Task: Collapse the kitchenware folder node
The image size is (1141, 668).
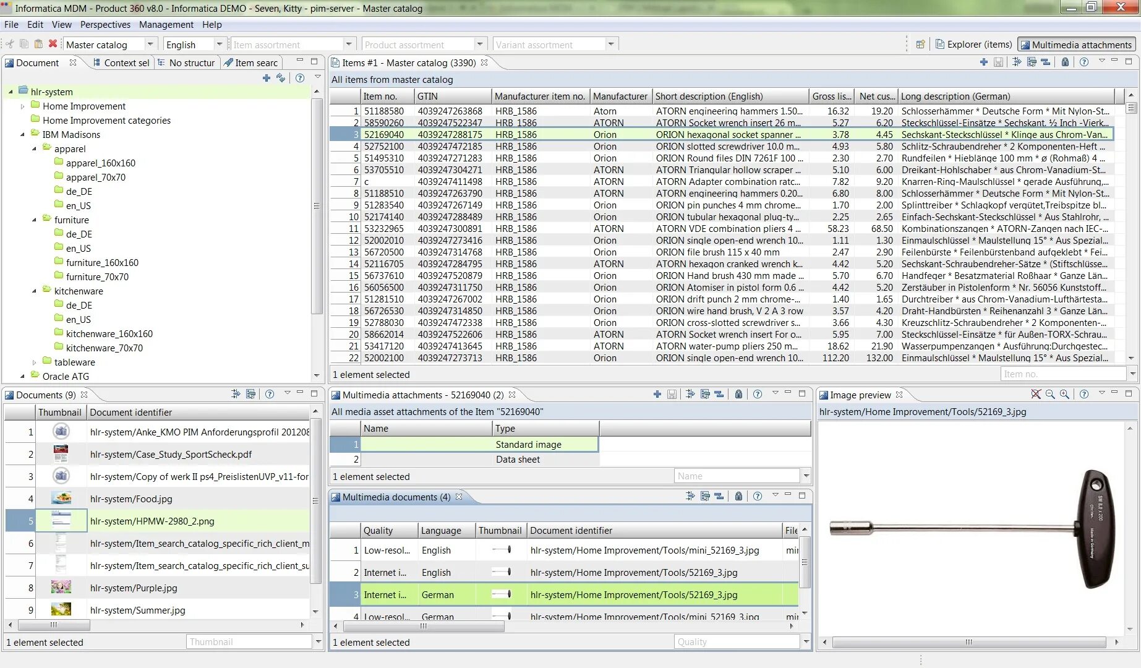Action: pos(35,291)
